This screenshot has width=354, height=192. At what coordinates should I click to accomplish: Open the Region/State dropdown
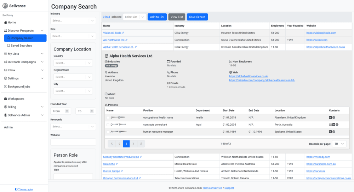click(x=73, y=77)
